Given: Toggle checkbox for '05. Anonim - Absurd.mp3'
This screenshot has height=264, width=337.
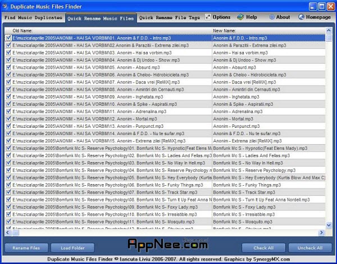Looking at the screenshot, I should [8, 68].
